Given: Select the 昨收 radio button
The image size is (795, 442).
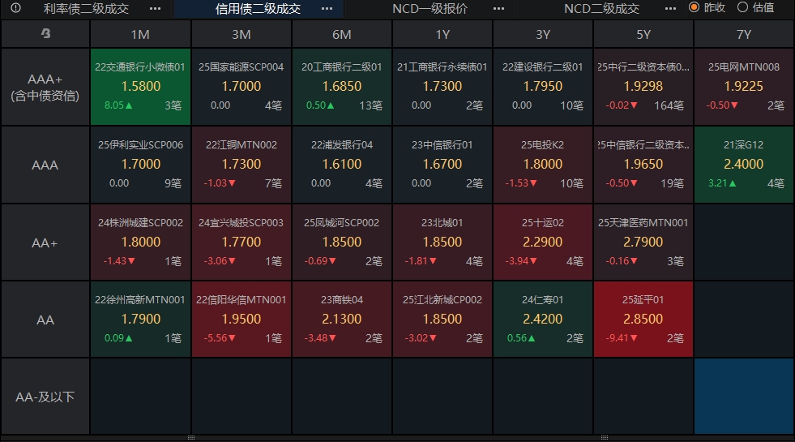Looking at the screenshot, I should tap(694, 7).
